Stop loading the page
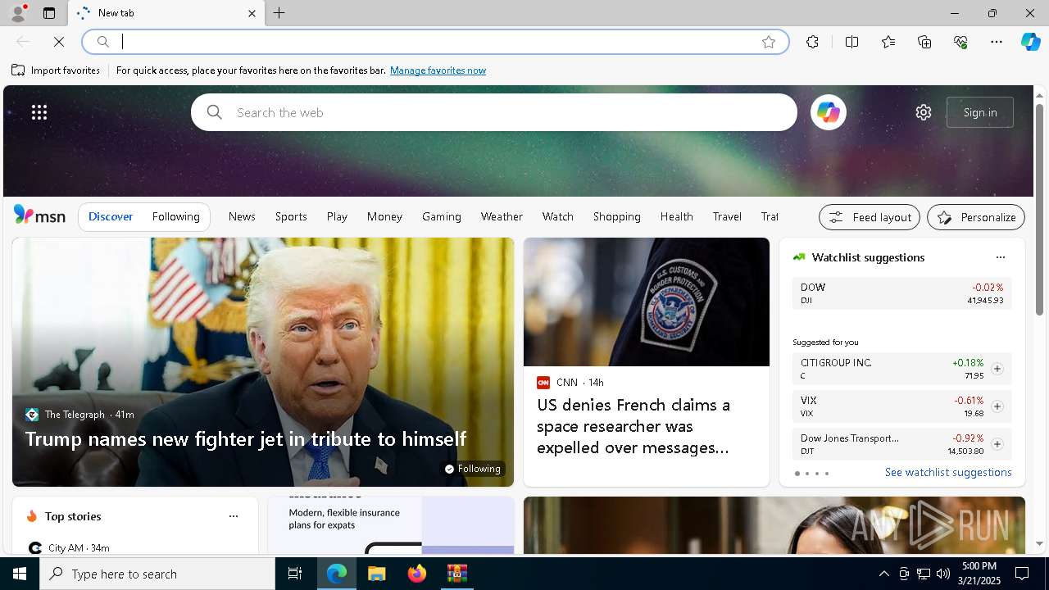The width and height of the screenshot is (1049, 590). point(59,42)
